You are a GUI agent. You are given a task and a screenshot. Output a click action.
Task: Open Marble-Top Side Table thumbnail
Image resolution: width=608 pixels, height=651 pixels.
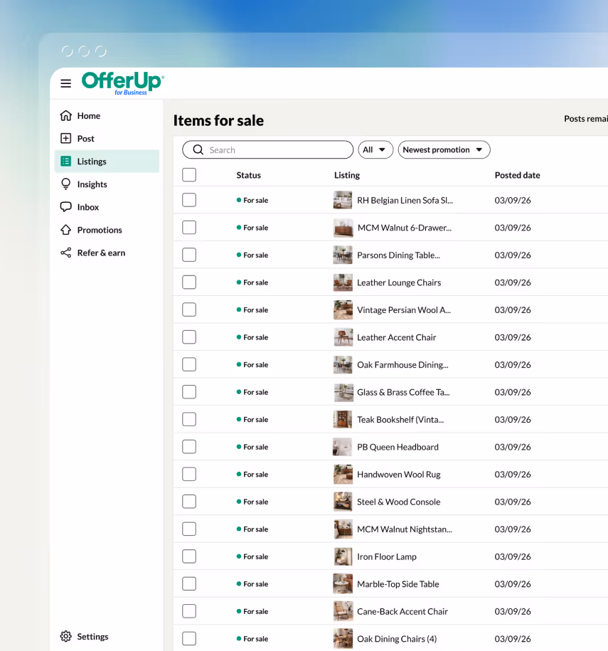[343, 583]
